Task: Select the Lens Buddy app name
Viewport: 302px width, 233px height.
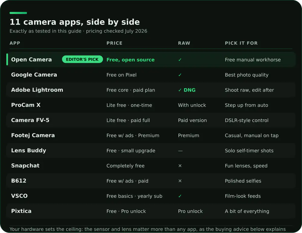Action: (x=28, y=151)
